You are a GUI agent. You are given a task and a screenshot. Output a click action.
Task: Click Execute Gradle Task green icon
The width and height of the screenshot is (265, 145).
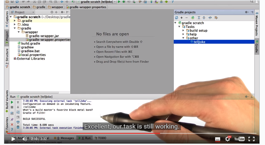point(193,18)
